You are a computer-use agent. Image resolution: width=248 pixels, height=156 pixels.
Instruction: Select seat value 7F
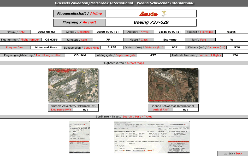tap(108, 40)
